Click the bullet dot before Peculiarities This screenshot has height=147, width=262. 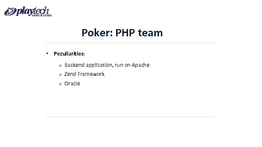point(47,53)
